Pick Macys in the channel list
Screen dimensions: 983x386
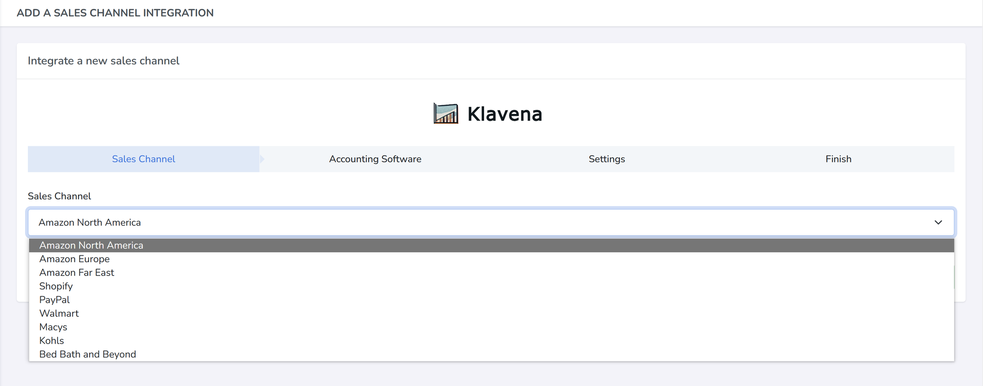[491, 327]
